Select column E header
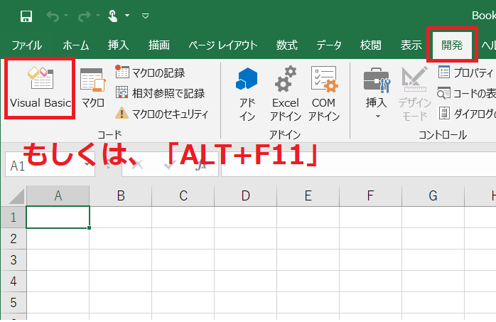496x322 pixels. click(x=308, y=195)
